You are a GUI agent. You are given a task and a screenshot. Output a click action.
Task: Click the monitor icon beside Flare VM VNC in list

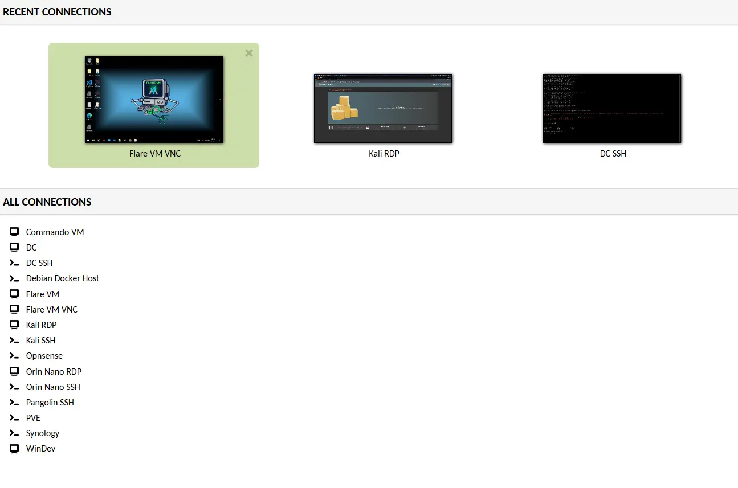pyautogui.click(x=14, y=309)
